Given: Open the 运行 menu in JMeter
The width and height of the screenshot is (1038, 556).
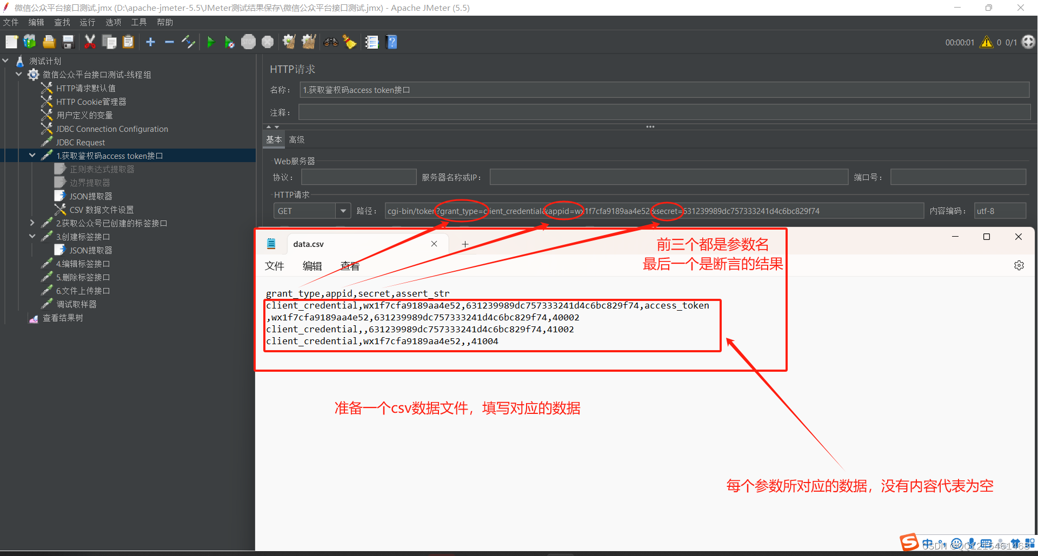Looking at the screenshot, I should coord(88,22).
